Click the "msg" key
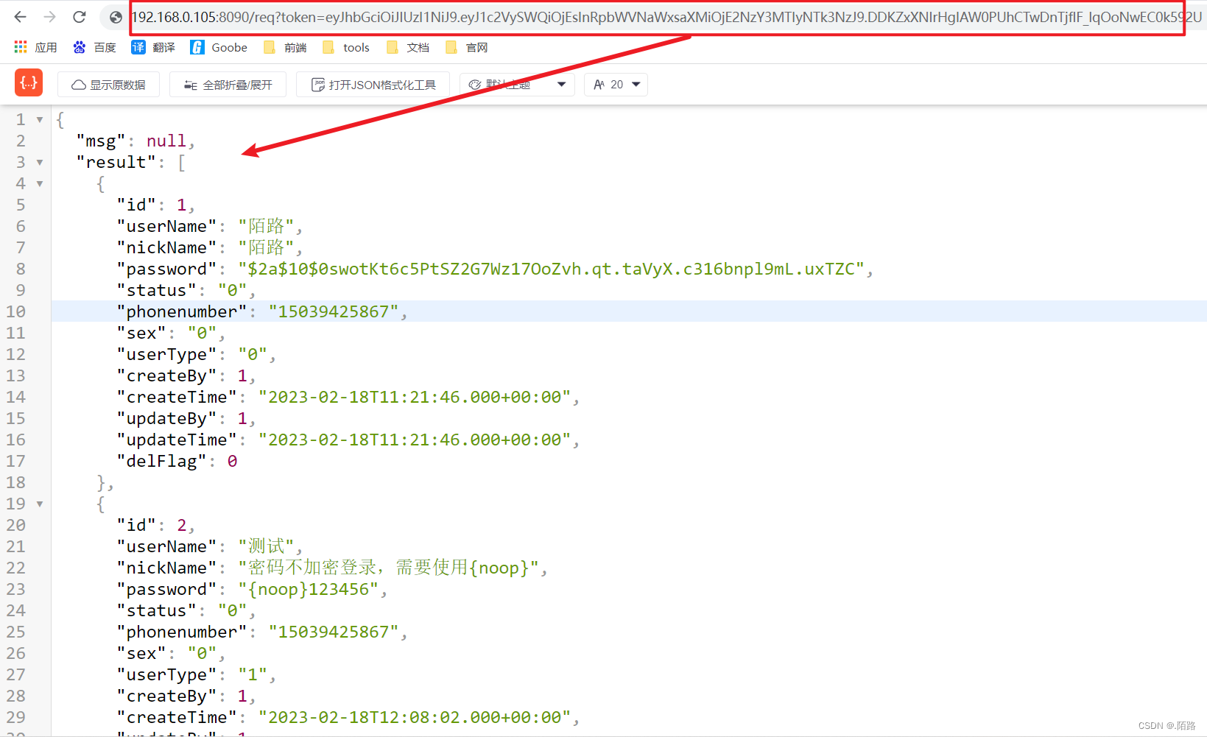The width and height of the screenshot is (1207, 737). point(101,141)
